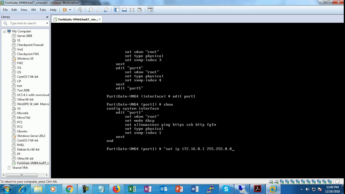Toggle the thumbnail bar view
This screenshot has width=345, height=194.
[124, 10]
